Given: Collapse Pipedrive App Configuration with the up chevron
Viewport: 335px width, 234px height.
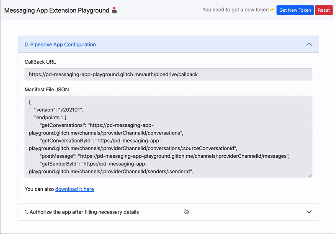Looking at the screenshot, I should point(309,44).
